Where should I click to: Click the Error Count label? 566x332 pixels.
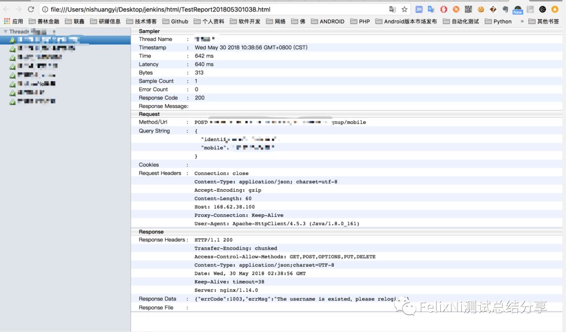153,89
